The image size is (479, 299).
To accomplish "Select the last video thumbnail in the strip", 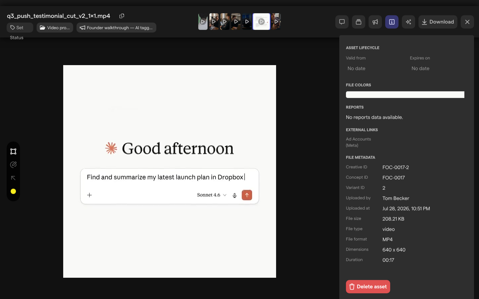I will [x=276, y=22].
